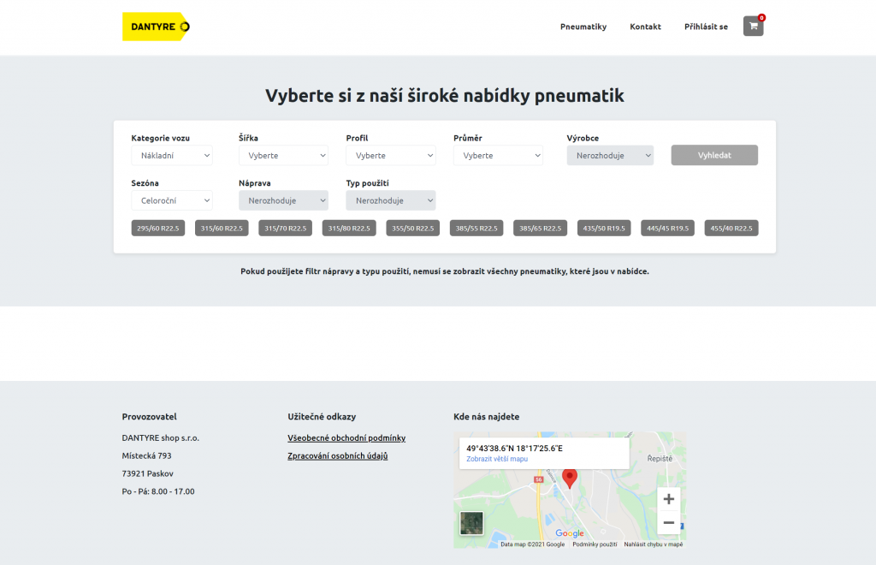Go to Pneumatiky menu item
Viewport: 876px width, 565px height.
click(583, 27)
